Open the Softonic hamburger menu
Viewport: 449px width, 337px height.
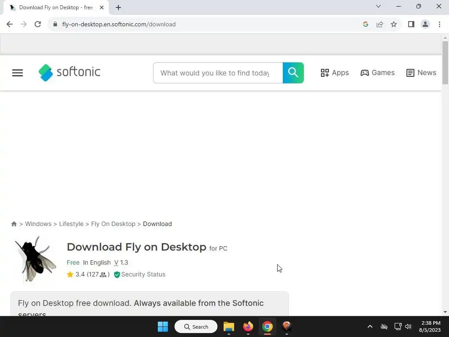(18, 73)
